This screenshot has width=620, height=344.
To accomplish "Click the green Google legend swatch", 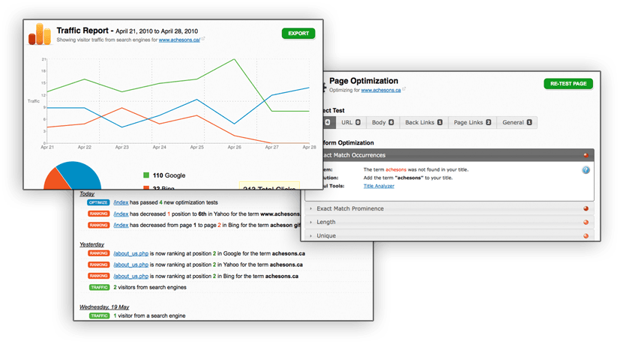I will 147,175.
